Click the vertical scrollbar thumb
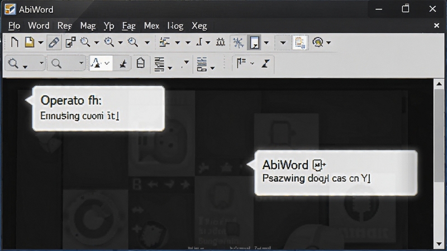This screenshot has height=251, width=447. (x=439, y=135)
